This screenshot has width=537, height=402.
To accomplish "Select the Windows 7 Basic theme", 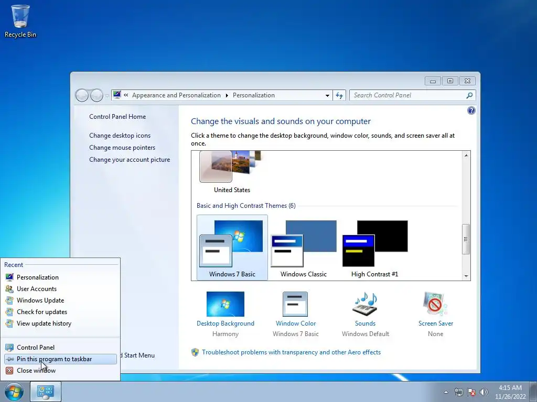I will pyautogui.click(x=232, y=248).
